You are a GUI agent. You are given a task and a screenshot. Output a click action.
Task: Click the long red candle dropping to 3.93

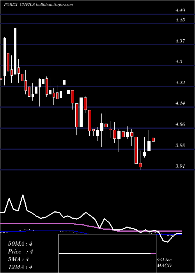136,150
